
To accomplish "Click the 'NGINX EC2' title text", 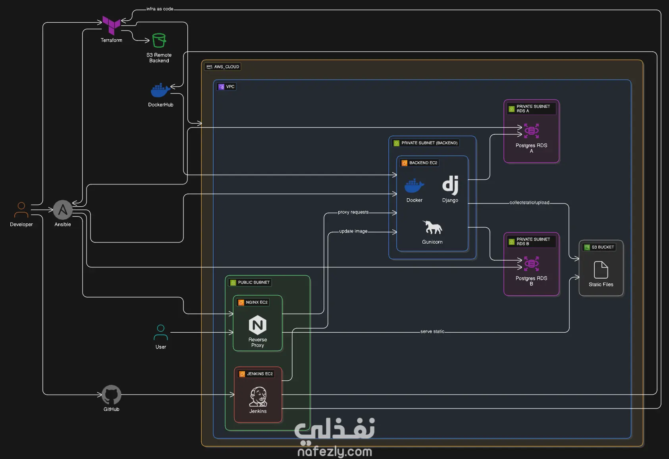I will point(257,302).
